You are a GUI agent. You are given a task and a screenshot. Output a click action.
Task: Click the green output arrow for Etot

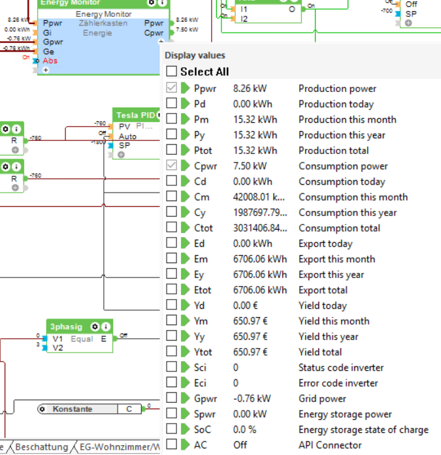pyautogui.click(x=185, y=290)
